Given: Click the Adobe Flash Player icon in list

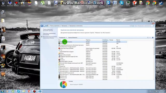Looking at the screenshot, I should pos(59,48).
